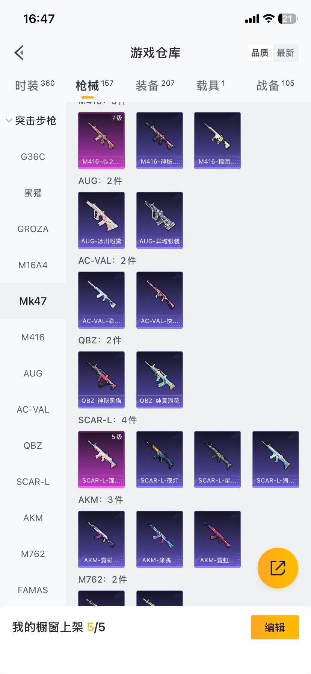Tap the orange share export floating icon

[278, 568]
